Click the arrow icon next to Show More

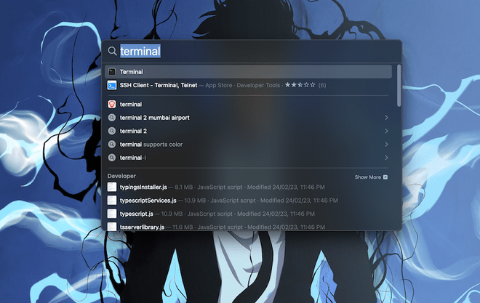pos(385,177)
